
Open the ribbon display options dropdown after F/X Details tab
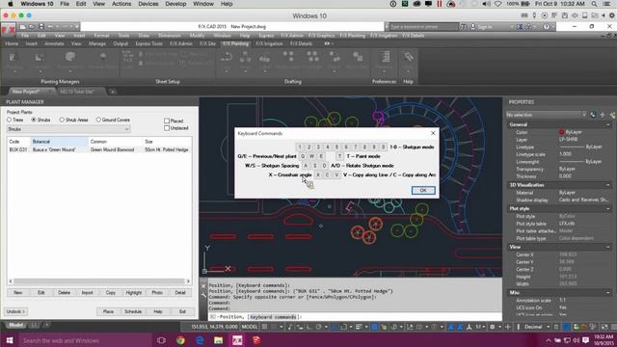[x=329, y=43]
